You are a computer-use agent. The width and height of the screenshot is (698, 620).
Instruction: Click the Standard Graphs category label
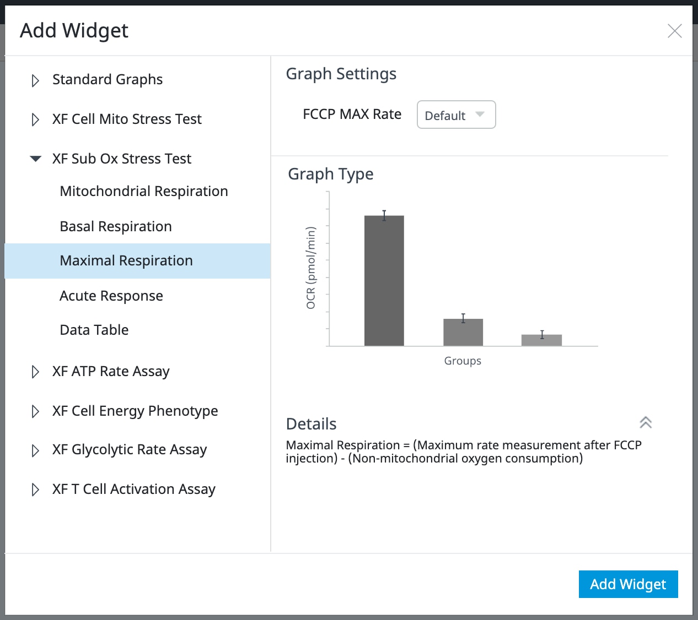click(108, 79)
